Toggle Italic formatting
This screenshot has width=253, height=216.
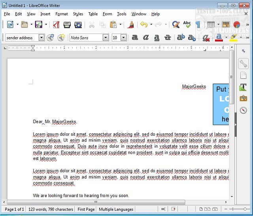pyautogui.click(x=146, y=38)
